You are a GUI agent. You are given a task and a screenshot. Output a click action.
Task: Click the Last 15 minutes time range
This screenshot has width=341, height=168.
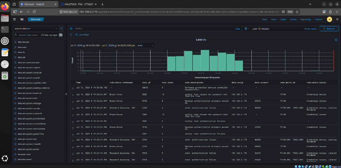(261, 29)
